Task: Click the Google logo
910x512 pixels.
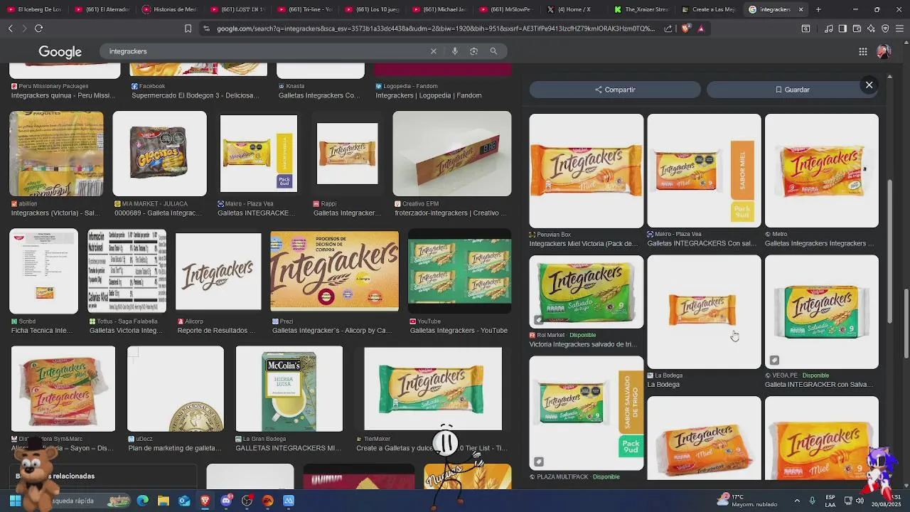Action: (60, 52)
